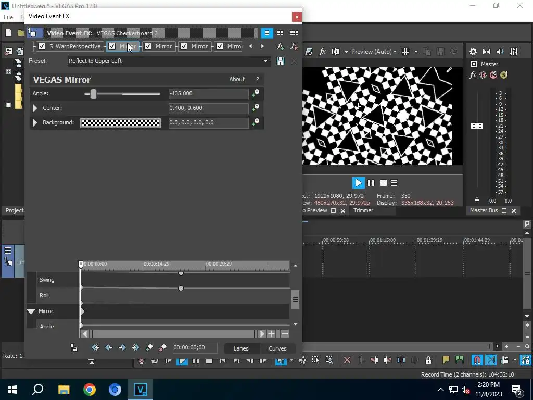This screenshot has height=400, width=533.
Task: Jump to last keyframe
Action: point(136,347)
